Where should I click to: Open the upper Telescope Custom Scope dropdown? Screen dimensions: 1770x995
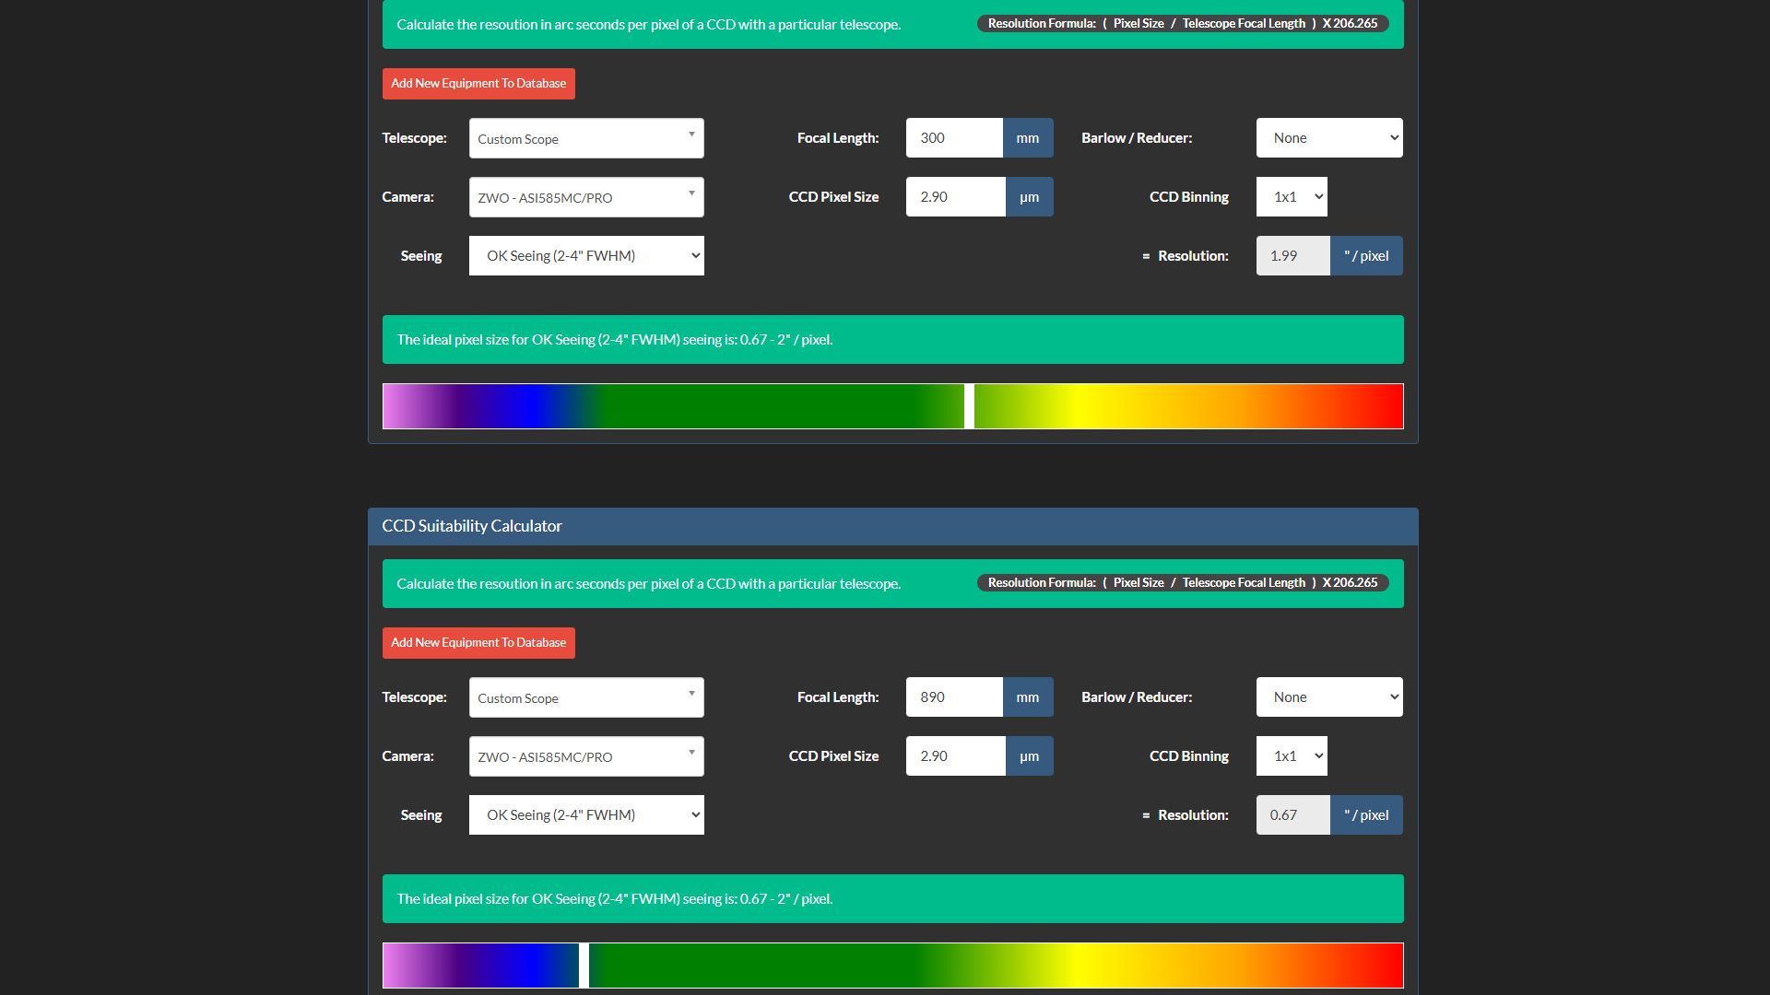click(586, 138)
